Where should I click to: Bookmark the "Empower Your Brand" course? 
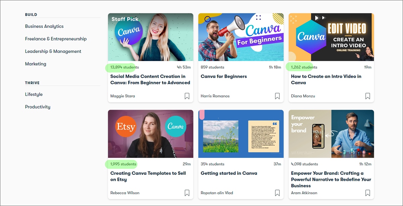367,193
